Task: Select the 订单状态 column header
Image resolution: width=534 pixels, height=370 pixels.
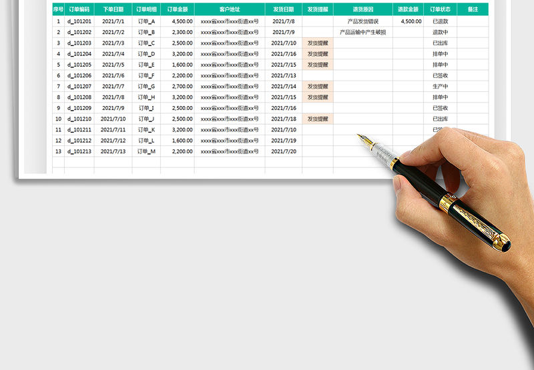Action: pyautogui.click(x=441, y=10)
